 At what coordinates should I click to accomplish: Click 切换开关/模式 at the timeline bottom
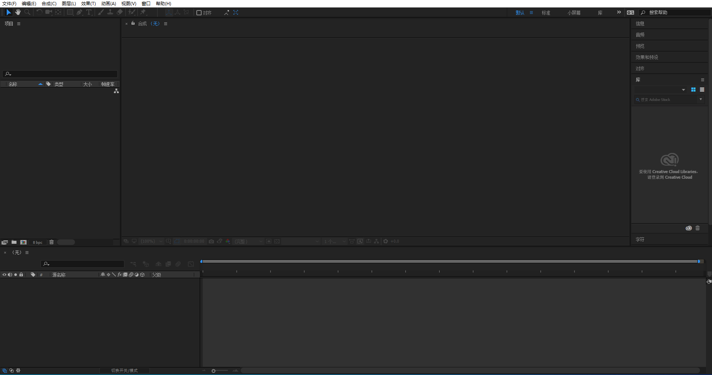[x=125, y=371]
